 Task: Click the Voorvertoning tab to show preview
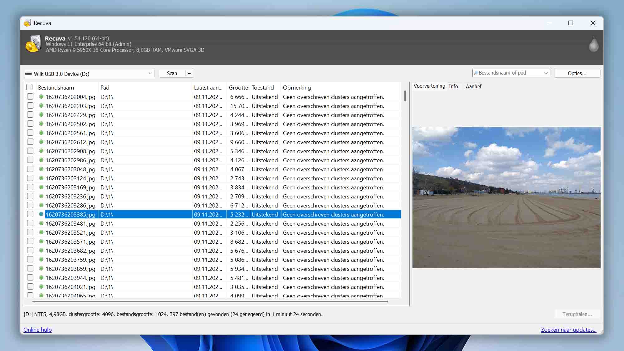[x=429, y=86]
